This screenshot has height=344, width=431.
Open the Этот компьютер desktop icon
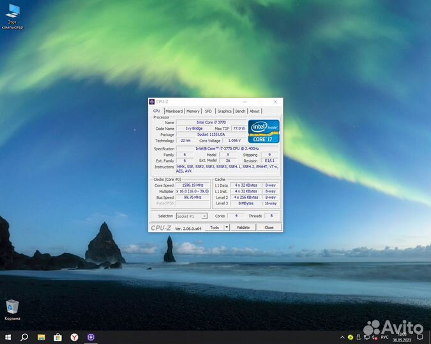[12, 14]
